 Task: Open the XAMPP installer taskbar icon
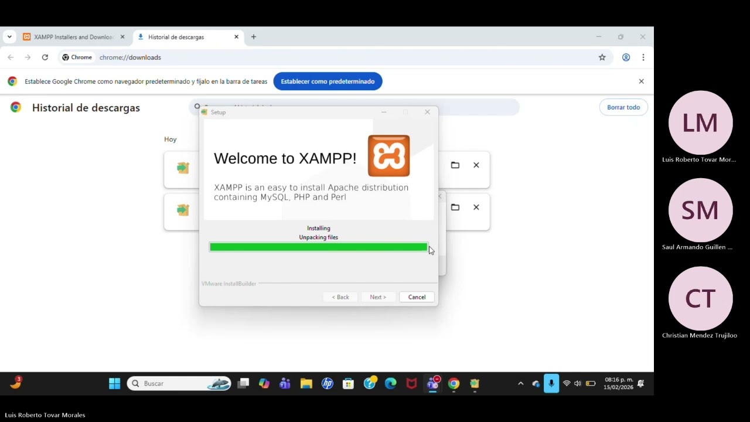[x=475, y=383]
